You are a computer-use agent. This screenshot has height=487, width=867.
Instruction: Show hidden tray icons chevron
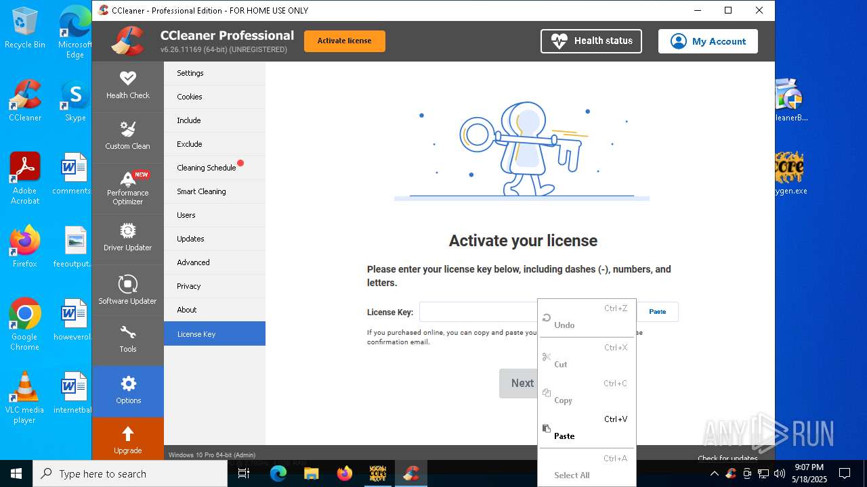click(714, 473)
